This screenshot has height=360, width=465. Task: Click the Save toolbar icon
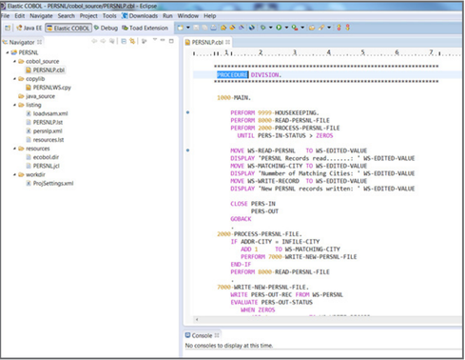click(x=196, y=28)
